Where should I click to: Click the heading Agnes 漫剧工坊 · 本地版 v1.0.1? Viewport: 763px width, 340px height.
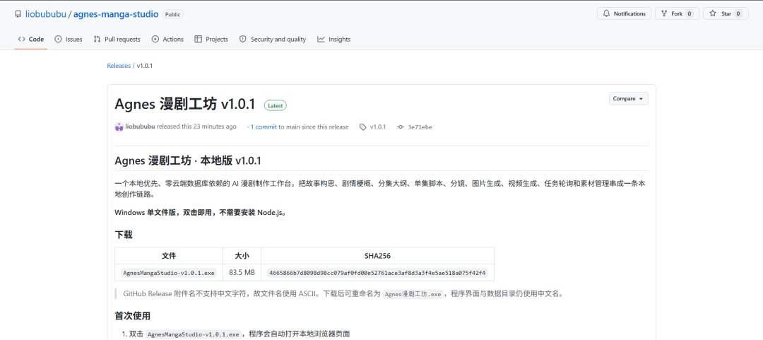click(x=189, y=160)
